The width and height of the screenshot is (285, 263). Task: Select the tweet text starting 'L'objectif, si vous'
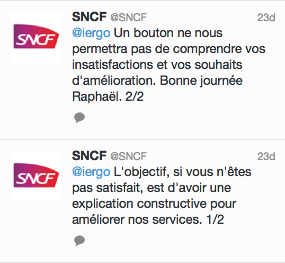coord(162,196)
